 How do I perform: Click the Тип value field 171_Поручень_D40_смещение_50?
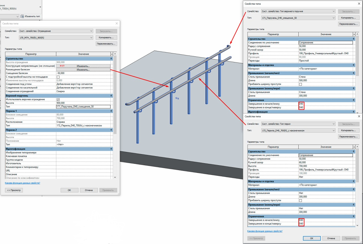(x=83, y=107)
